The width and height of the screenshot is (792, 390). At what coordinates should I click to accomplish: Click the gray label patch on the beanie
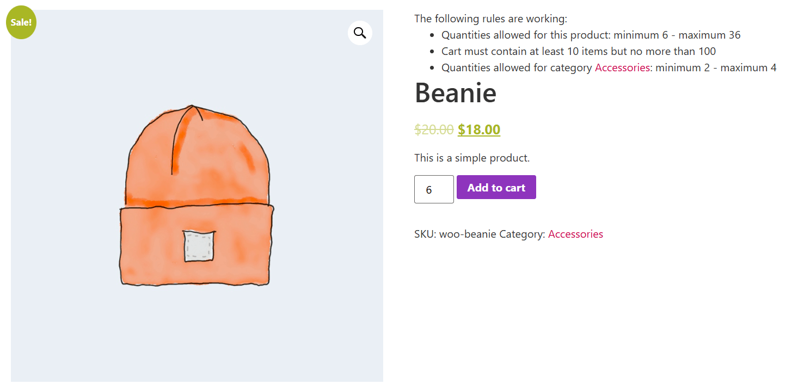click(x=199, y=246)
